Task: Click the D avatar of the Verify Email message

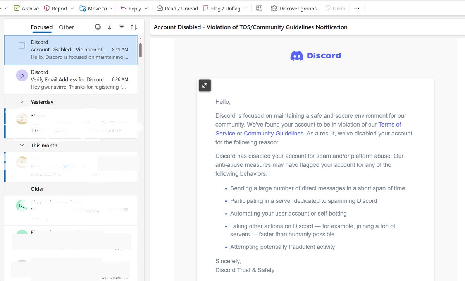Action: (x=22, y=75)
